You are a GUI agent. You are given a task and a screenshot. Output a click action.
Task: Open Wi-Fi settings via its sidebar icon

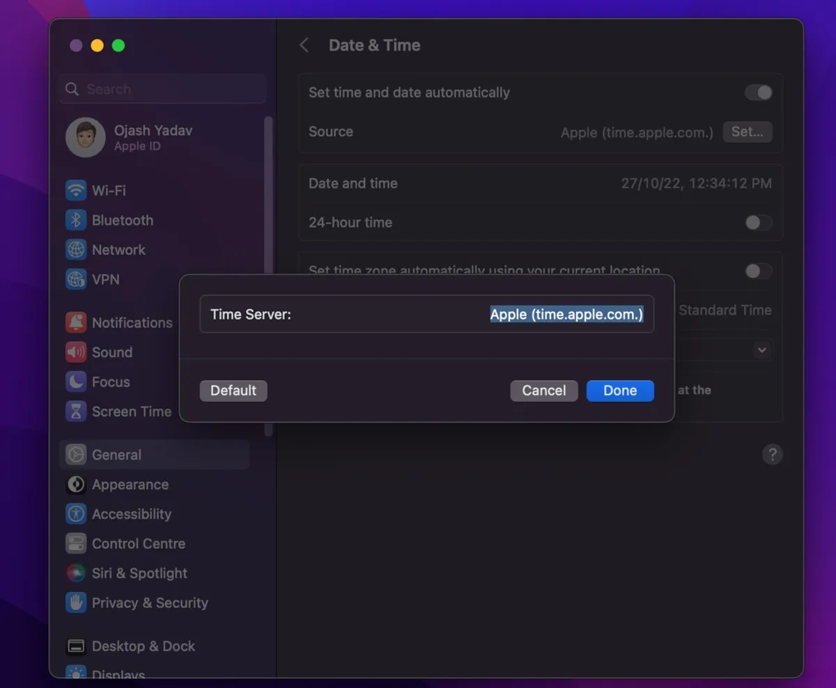(x=75, y=190)
